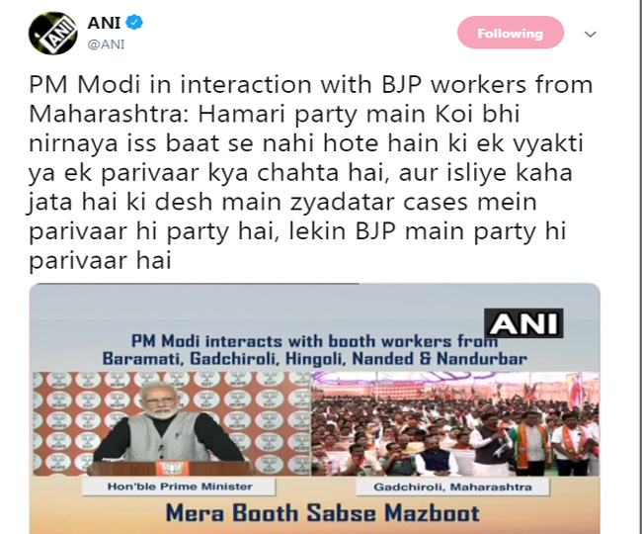Click the "Hon'ble Prime Minister" caption label
Image resolution: width=642 pixels, height=534 pixels.
180,487
